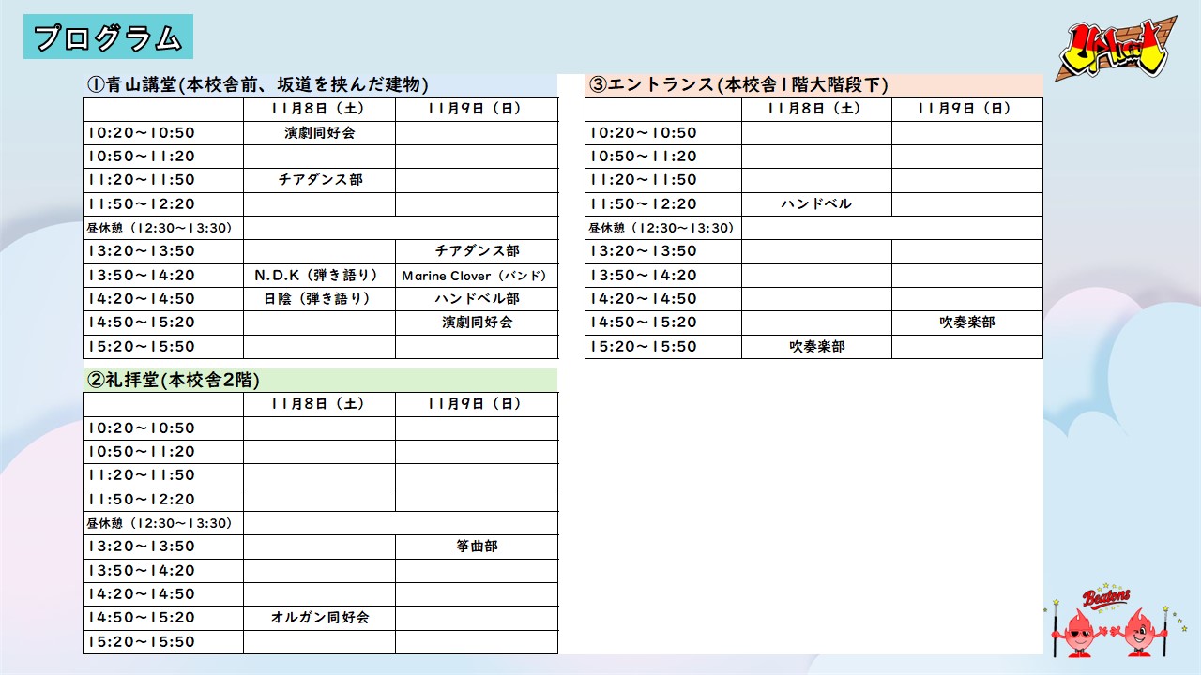The image size is (1201, 675).
Task: Click the 日陰 (弾き語り) cell
Action: click(x=319, y=299)
